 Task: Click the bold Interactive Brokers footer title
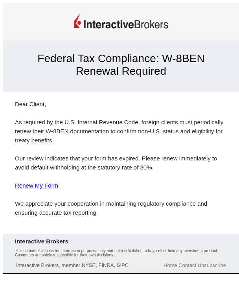point(42,241)
